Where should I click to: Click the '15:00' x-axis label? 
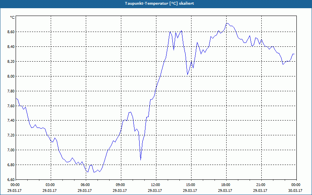pyautogui.click(x=190, y=185)
